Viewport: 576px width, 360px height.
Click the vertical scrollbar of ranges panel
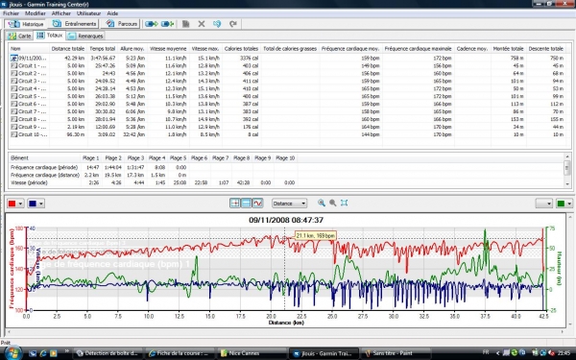click(x=567, y=171)
